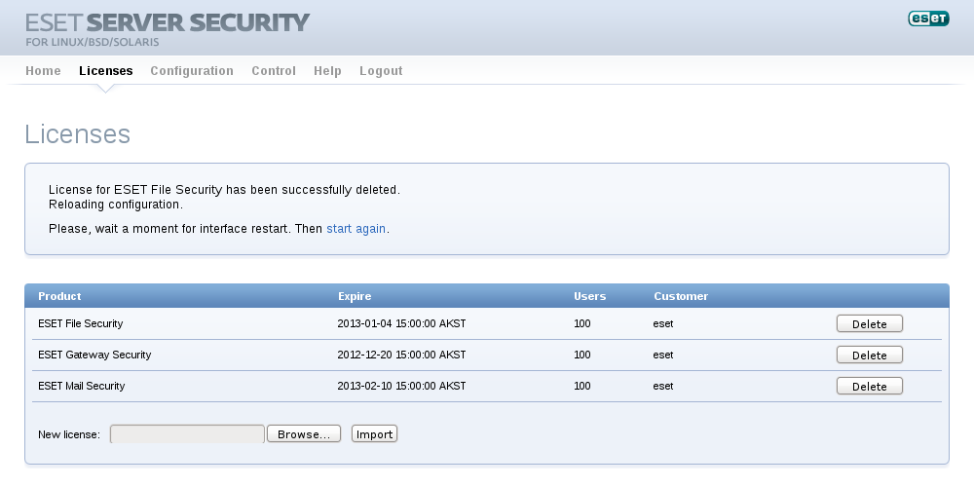974x487 pixels.
Task: Click the ESET logo icon
Action: point(928,19)
